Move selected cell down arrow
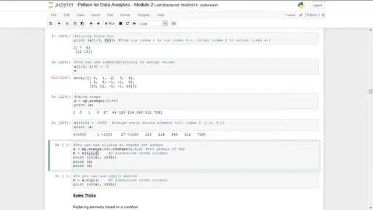 (x=98, y=23)
